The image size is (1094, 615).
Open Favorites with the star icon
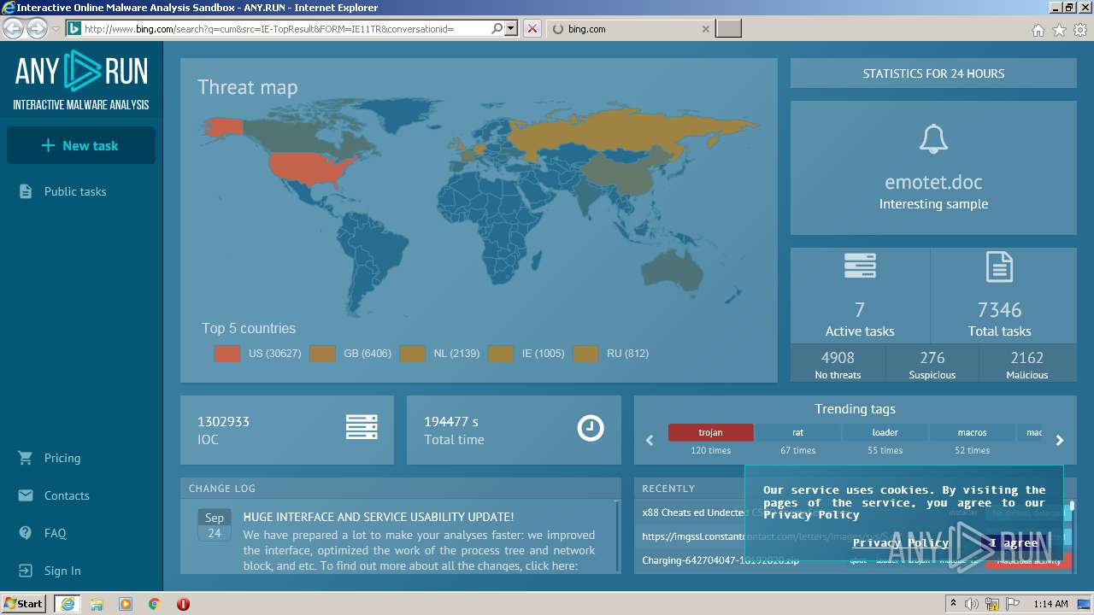point(1060,30)
